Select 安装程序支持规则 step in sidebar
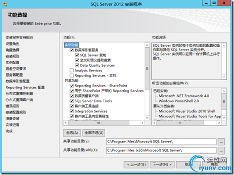The image size is (234, 175). click(x=19, y=38)
